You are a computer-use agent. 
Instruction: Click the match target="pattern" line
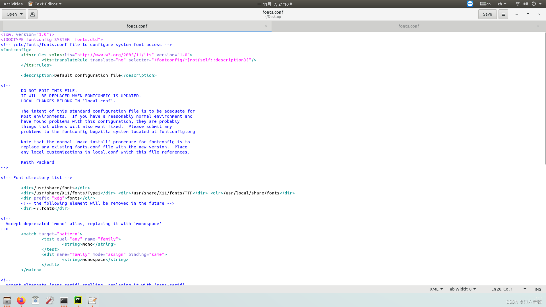[52, 234]
